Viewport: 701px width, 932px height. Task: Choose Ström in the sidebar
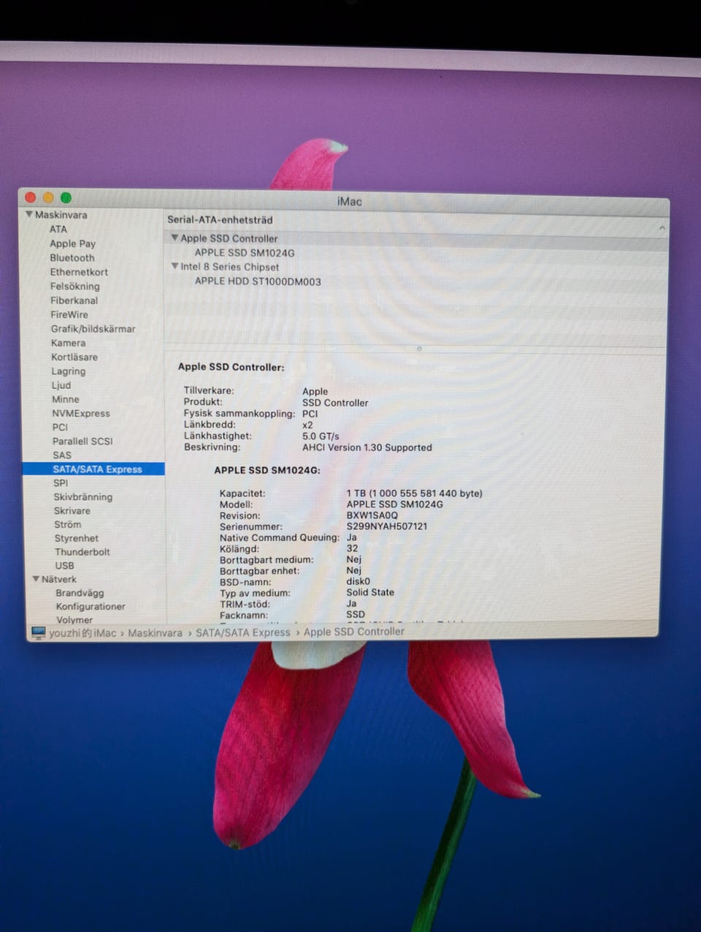click(x=68, y=525)
